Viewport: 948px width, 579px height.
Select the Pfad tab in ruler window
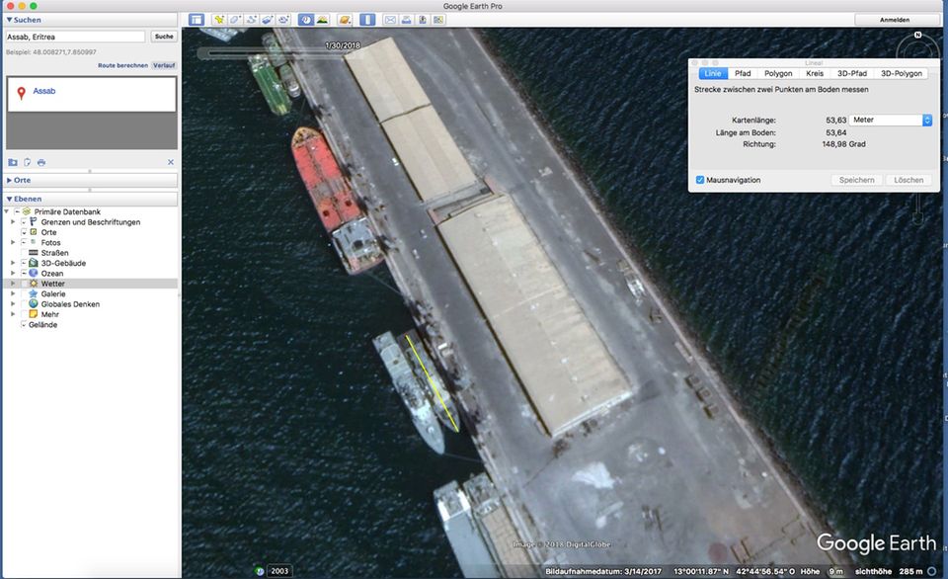[743, 73]
